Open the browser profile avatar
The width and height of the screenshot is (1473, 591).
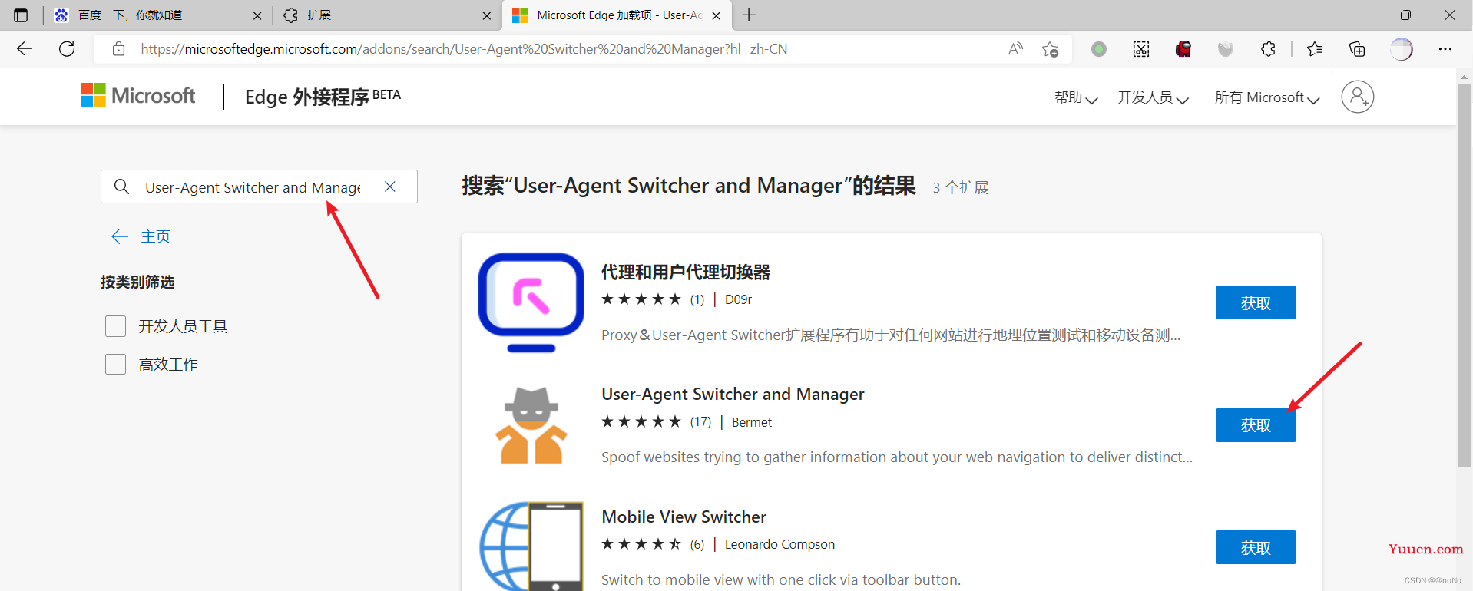(1402, 49)
